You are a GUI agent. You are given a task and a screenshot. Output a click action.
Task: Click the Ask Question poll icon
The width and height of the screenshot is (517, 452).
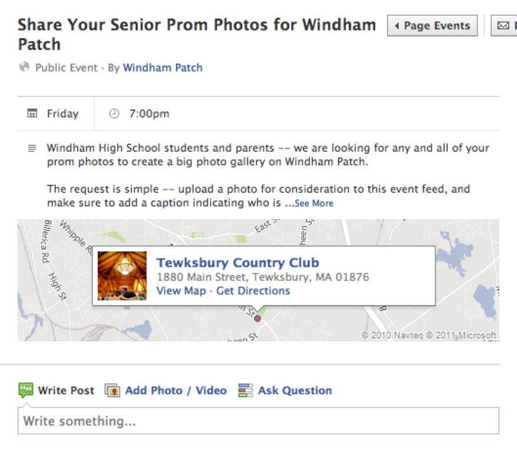pos(245,390)
